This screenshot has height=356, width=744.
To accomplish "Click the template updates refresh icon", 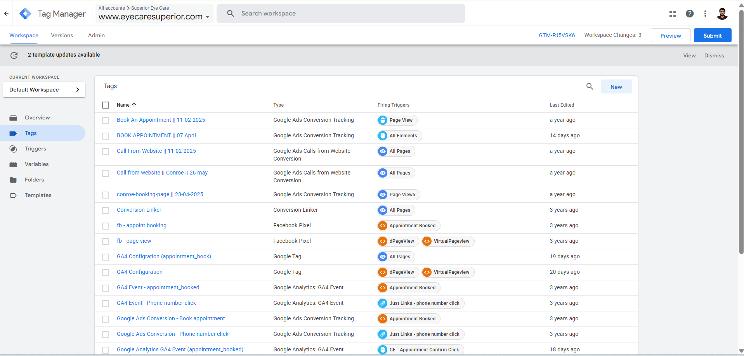I will [x=14, y=55].
